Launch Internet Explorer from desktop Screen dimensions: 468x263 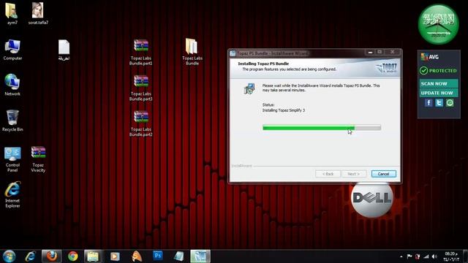click(12, 195)
